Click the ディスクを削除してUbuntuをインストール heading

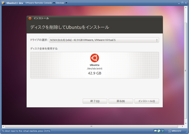pyautogui.click(x=70, y=27)
